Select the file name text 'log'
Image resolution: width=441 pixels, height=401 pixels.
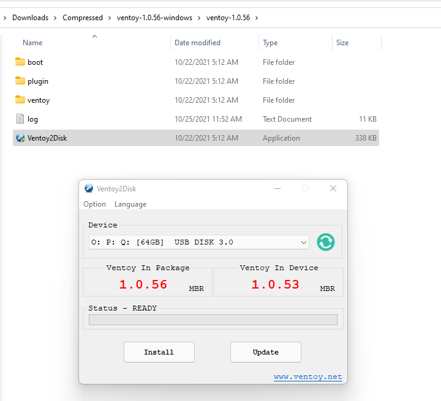(x=32, y=119)
